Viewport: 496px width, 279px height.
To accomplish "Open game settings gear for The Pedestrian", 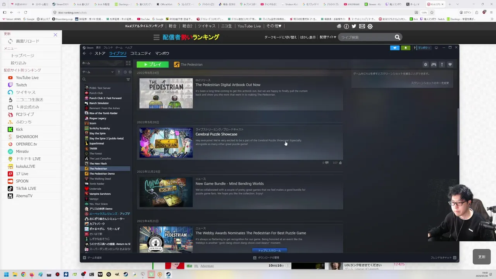I will click(x=425, y=64).
